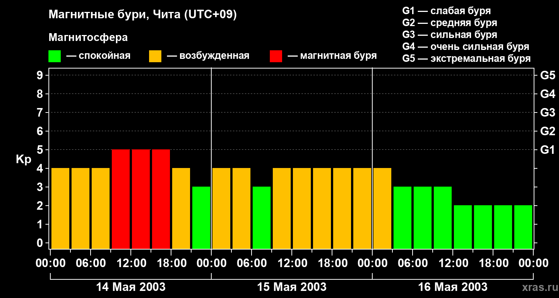Click the '06:00' time label of 14 May

(x=91, y=263)
